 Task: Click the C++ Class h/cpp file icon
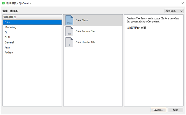(x=69, y=20)
